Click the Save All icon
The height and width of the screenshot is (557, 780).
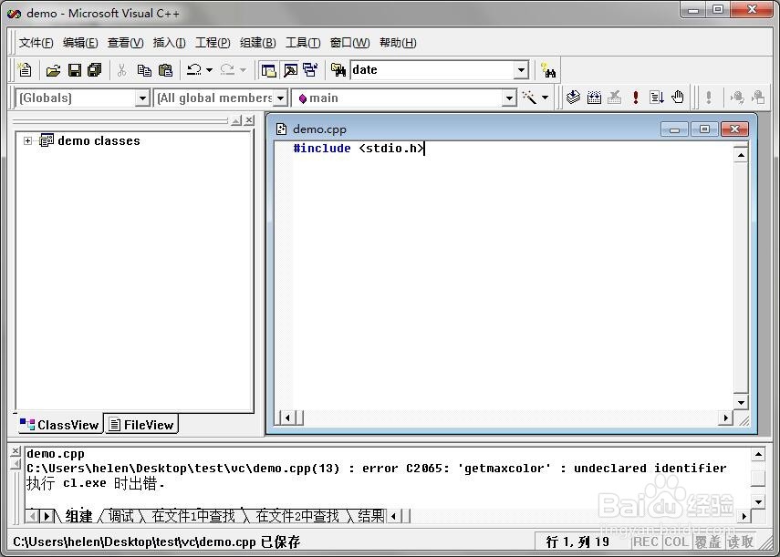[x=95, y=70]
